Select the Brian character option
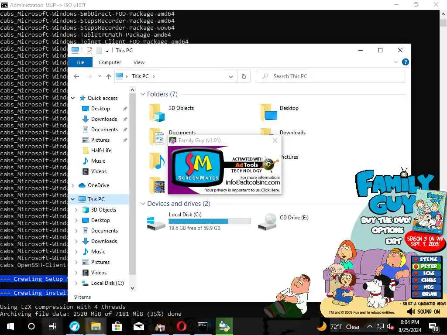Image resolution: width=447 pixels, height=335 pixels. pyautogui.click(x=427, y=294)
